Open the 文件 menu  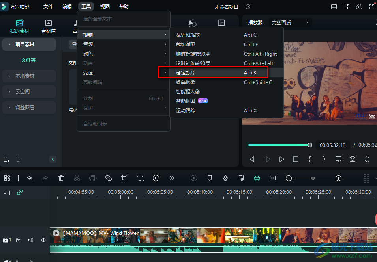(x=48, y=6)
